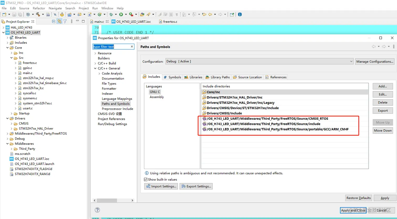This screenshot has width=397, height=219.
Task: Click the forward arrow in Paths and Symbols header
Action: point(384,47)
